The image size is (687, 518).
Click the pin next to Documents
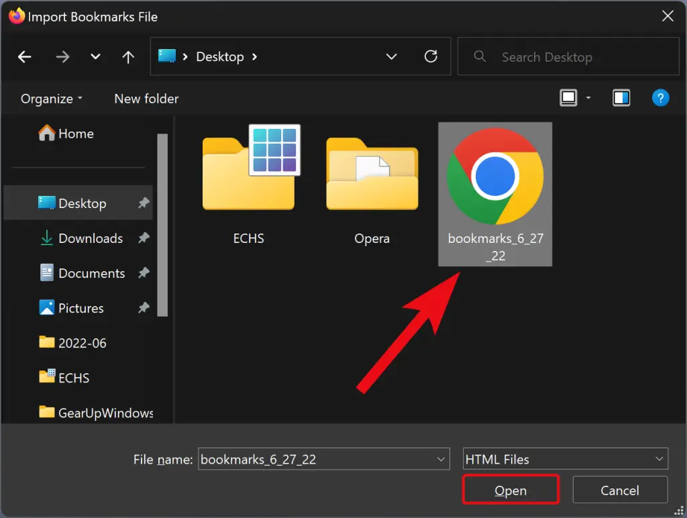pos(144,273)
